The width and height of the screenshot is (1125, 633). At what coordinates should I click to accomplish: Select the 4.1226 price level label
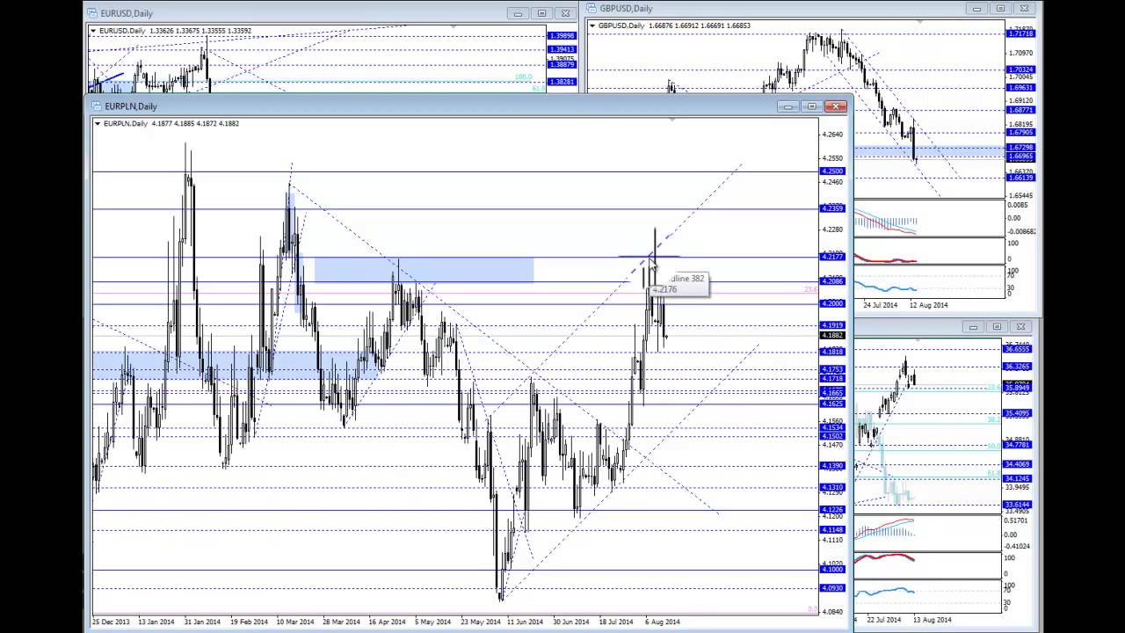[x=831, y=510]
